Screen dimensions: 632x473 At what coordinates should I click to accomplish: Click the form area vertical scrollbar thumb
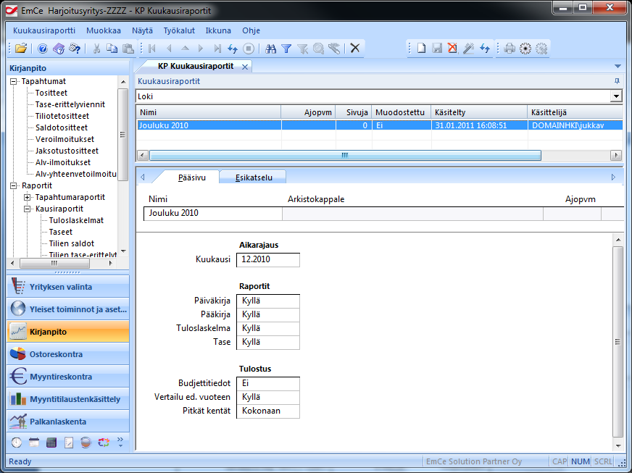point(618,342)
